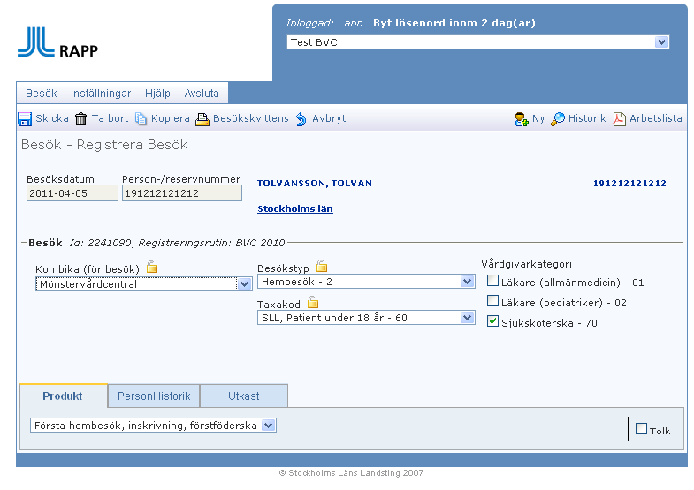
Task: Switch to the Utkast tab
Action: (244, 396)
